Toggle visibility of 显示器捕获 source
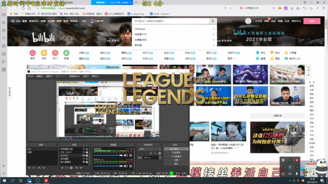This screenshot has width=328, height=184. (84, 162)
